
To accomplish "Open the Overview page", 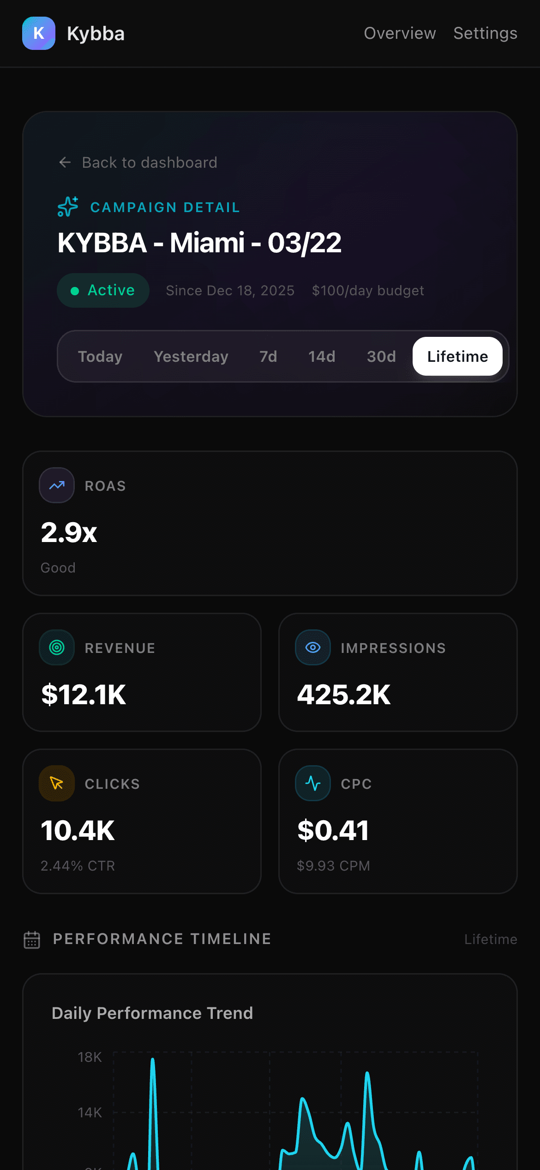I will [x=400, y=33].
